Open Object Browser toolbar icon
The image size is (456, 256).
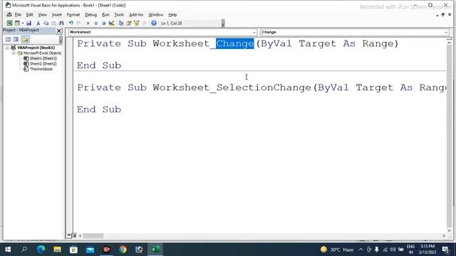coord(136,23)
